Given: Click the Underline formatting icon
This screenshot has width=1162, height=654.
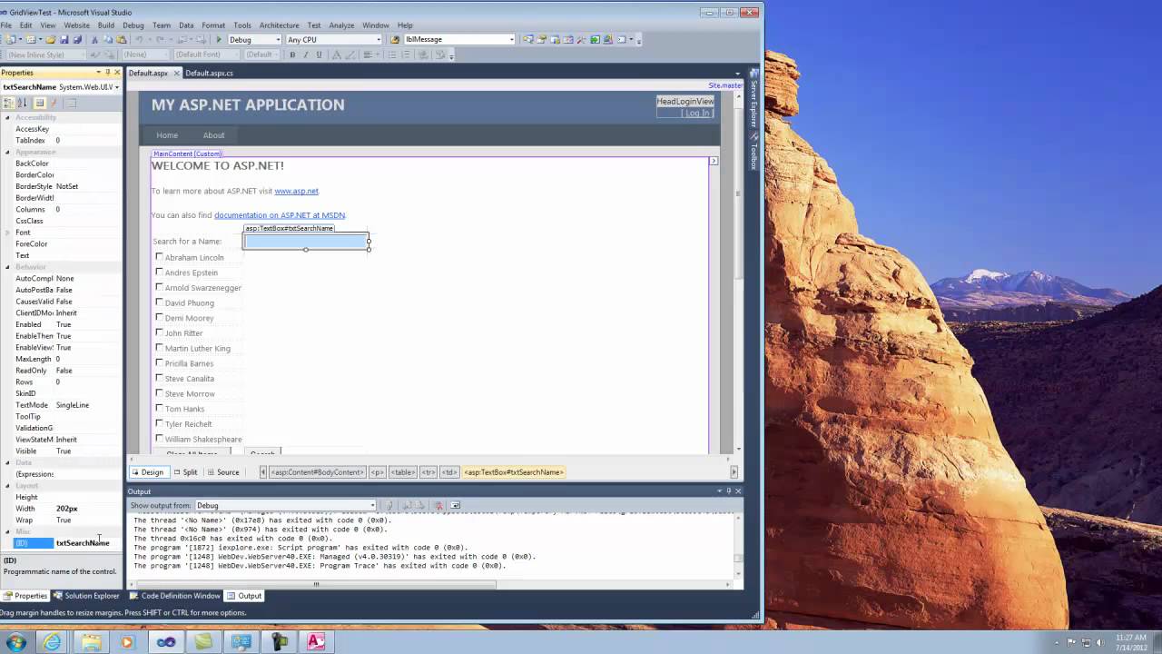Looking at the screenshot, I should click(x=319, y=54).
